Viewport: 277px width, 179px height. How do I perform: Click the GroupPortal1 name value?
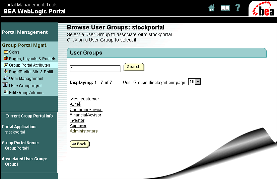coord(17,148)
